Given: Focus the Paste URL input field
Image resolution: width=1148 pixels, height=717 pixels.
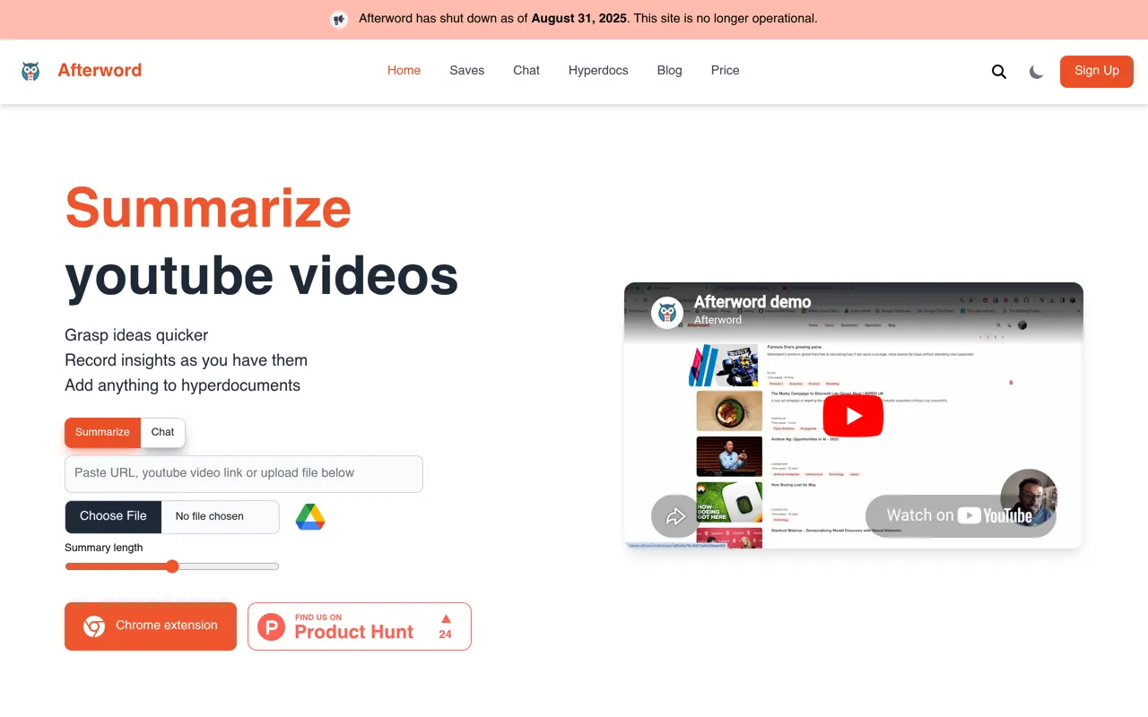Looking at the screenshot, I should [x=244, y=473].
